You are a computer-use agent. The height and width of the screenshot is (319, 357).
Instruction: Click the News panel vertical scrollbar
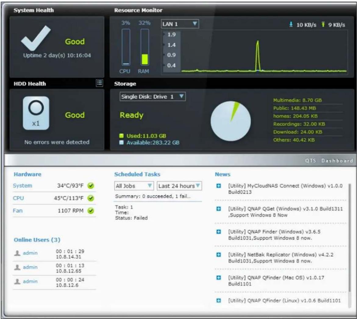tap(349, 238)
